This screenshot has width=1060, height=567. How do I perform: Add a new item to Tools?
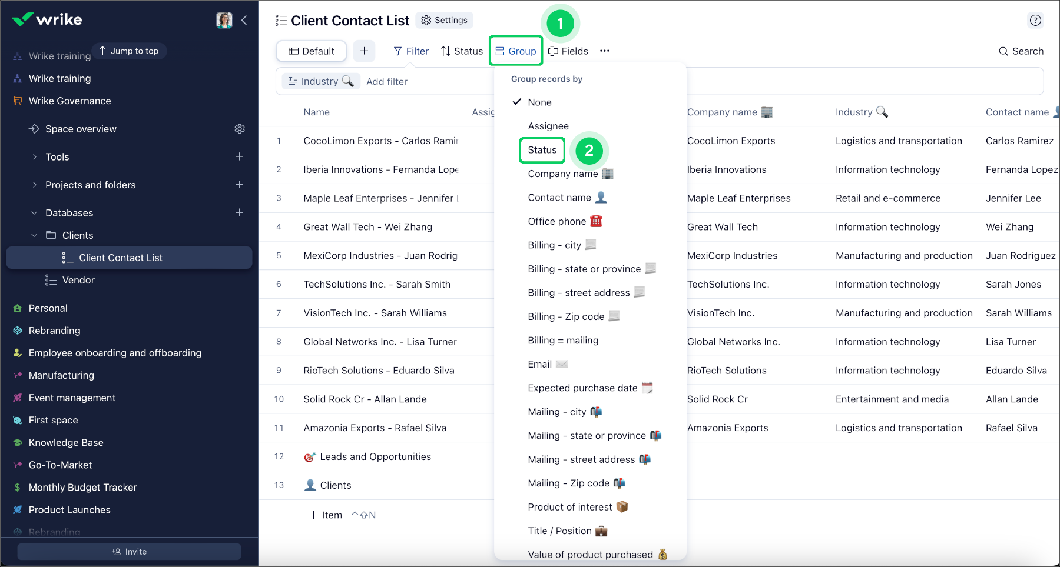pyautogui.click(x=239, y=156)
